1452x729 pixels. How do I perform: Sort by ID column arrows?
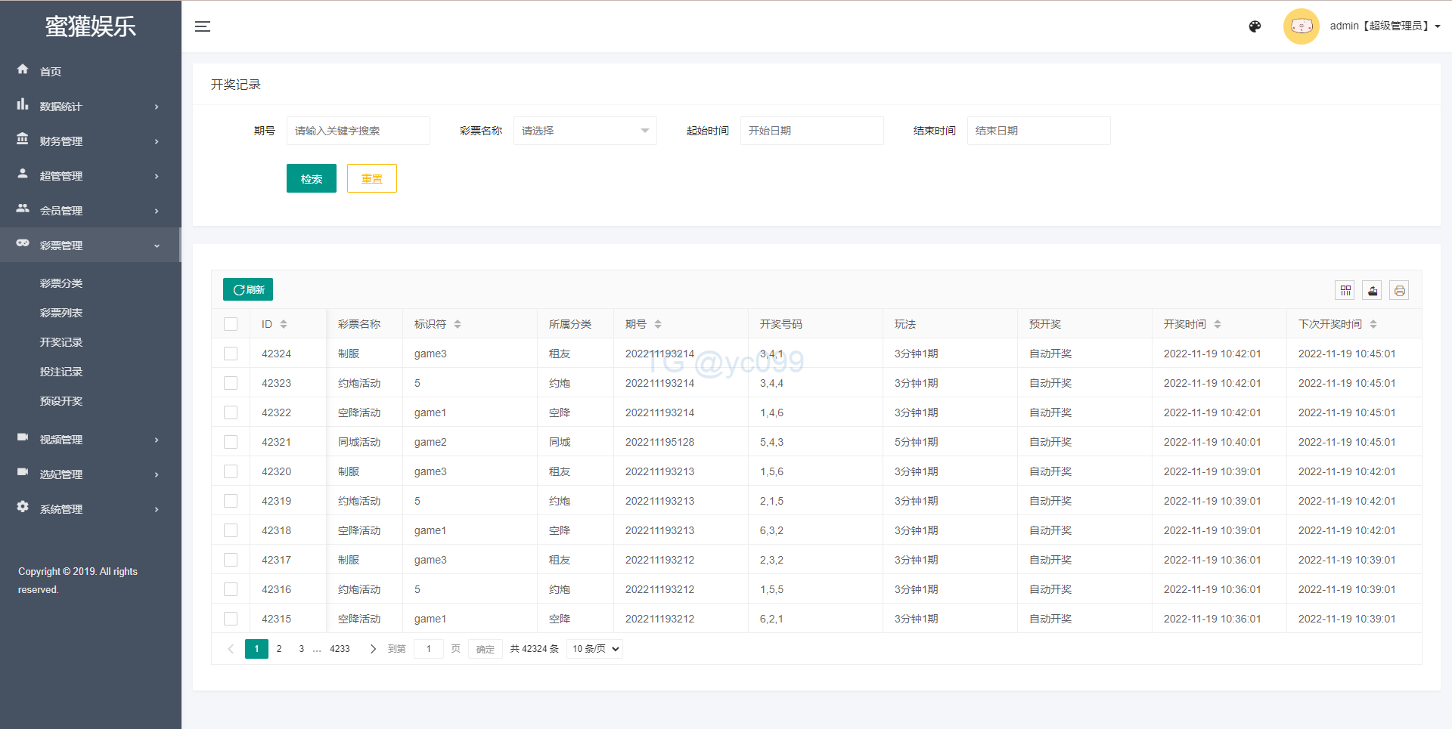(284, 324)
